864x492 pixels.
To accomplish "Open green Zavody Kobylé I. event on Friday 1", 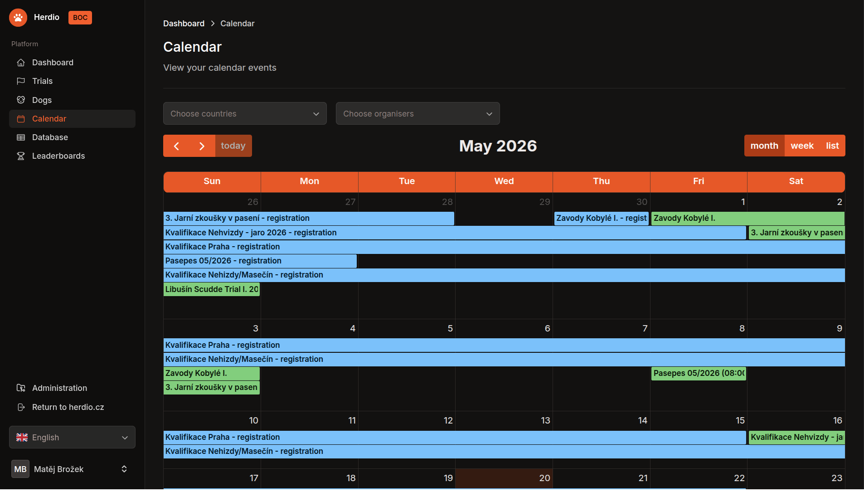I will (748, 219).
